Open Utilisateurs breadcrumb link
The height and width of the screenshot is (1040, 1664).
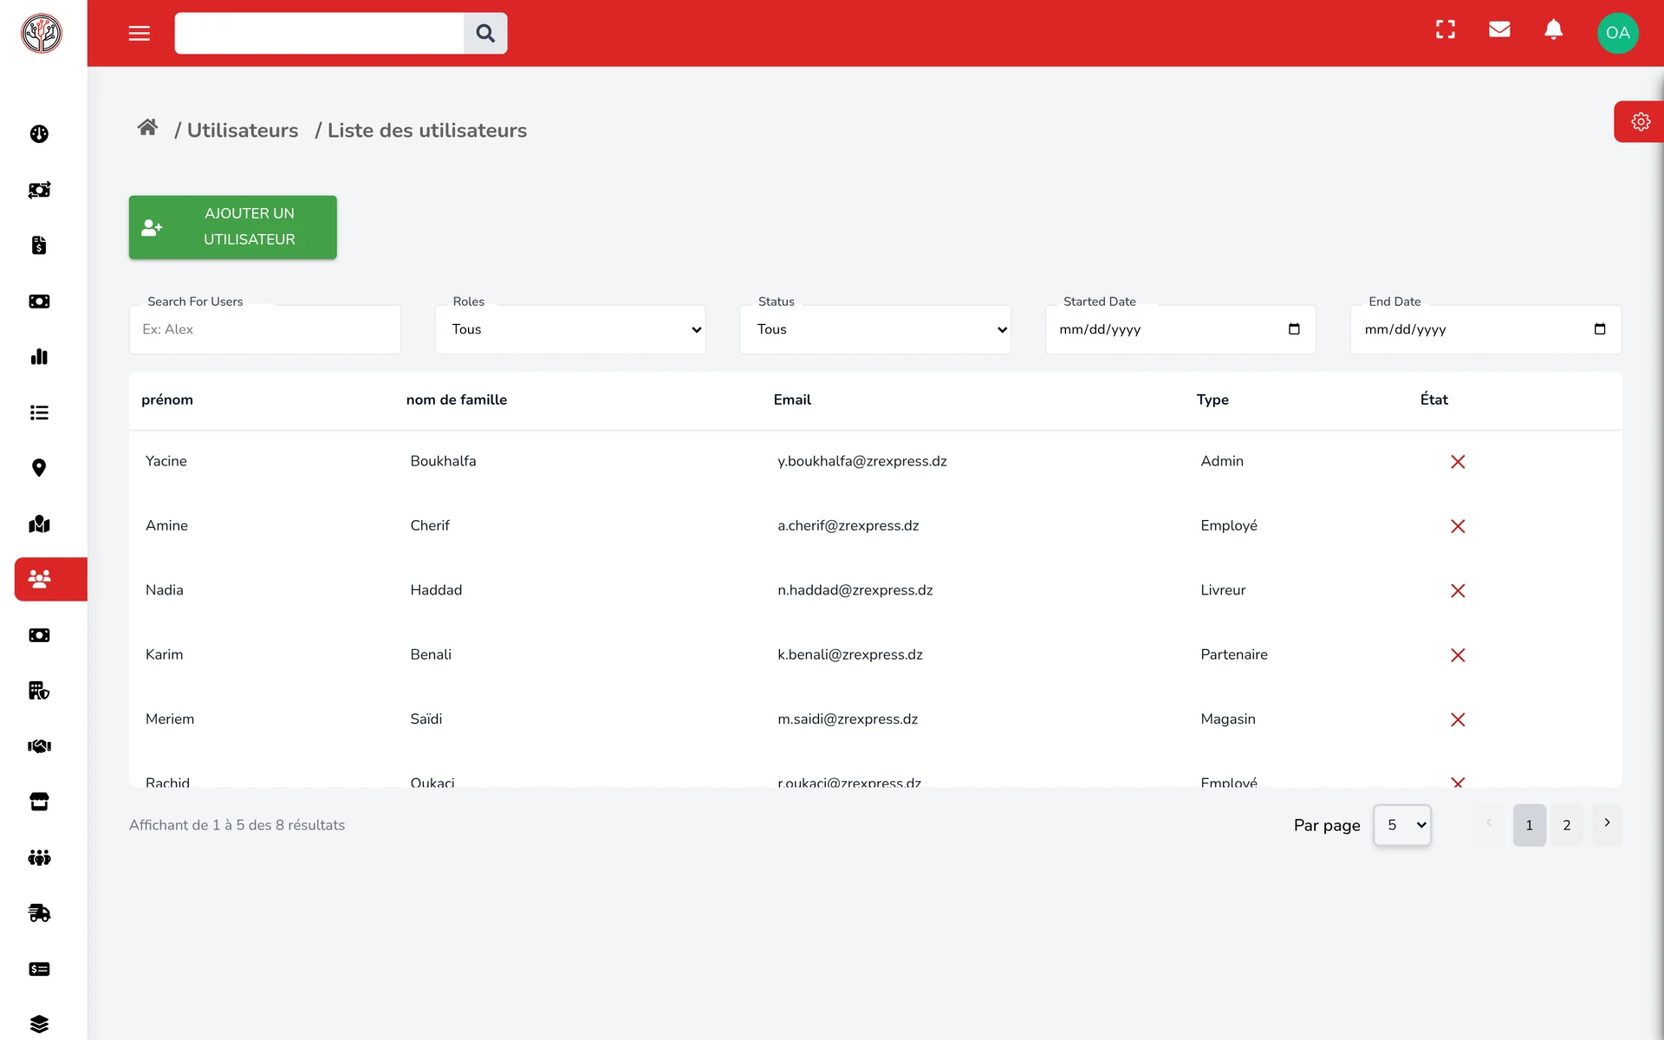243,131
